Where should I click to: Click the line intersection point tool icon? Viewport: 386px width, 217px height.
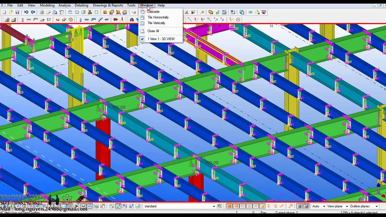[216, 20]
